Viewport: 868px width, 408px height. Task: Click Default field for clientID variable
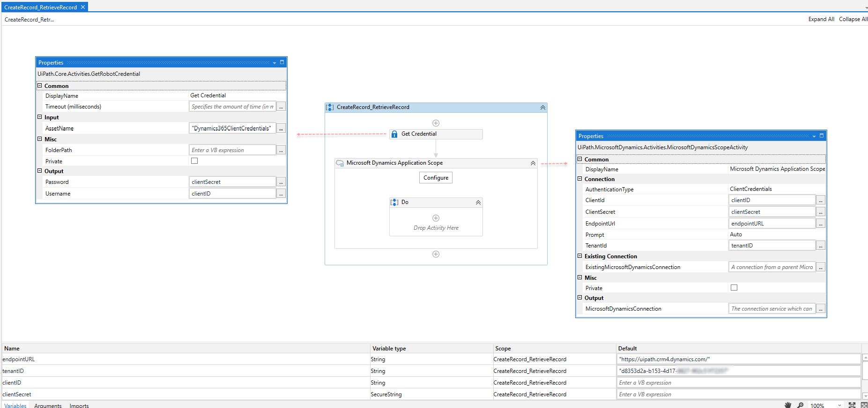pyautogui.click(x=739, y=383)
